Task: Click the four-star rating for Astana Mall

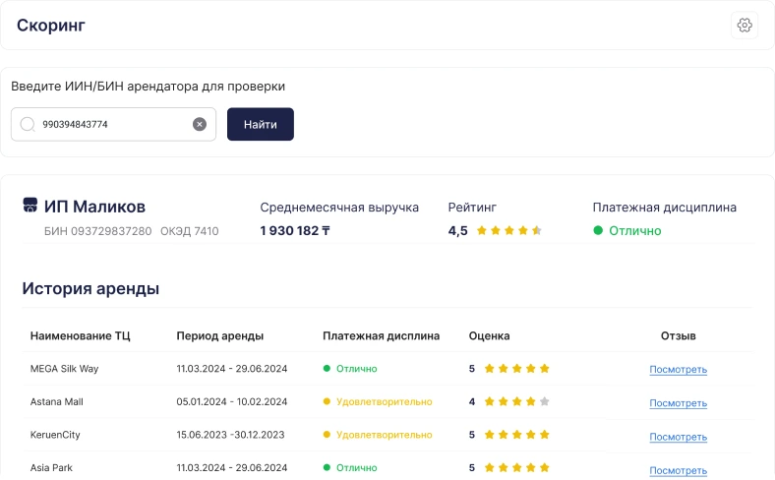Action: point(517,401)
